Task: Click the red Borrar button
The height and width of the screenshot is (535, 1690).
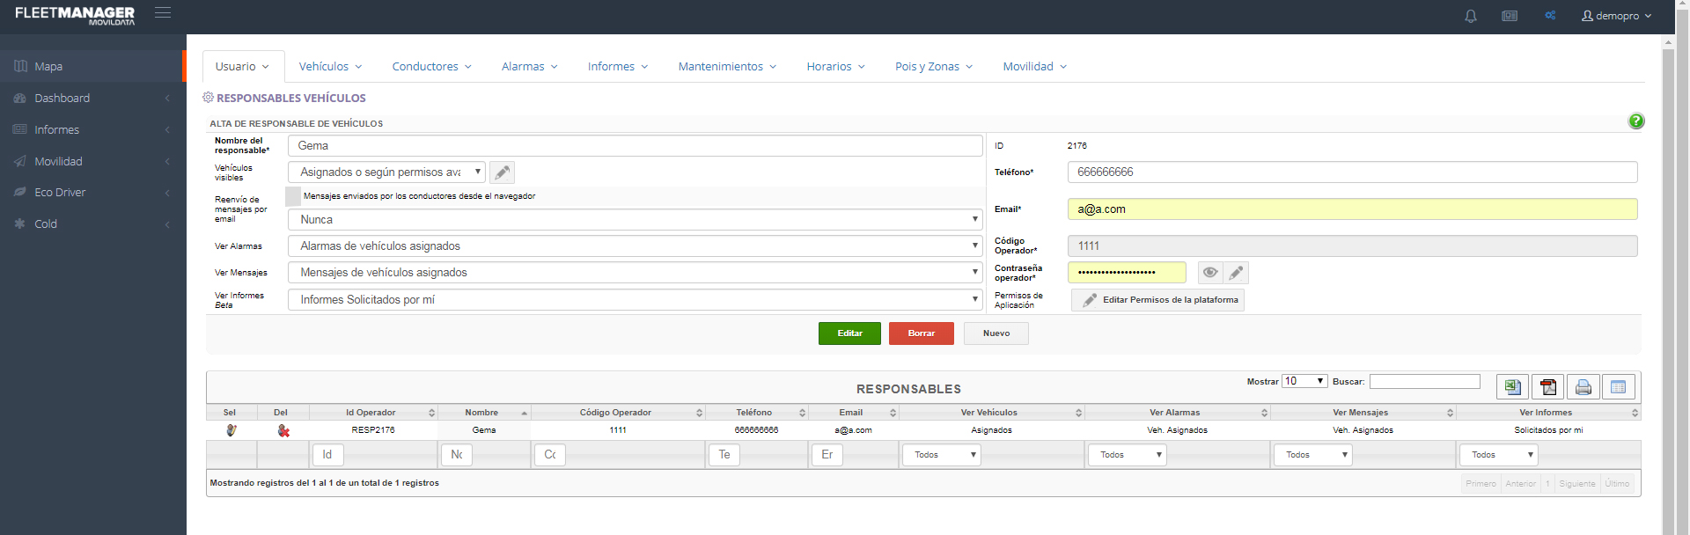Action: (921, 333)
